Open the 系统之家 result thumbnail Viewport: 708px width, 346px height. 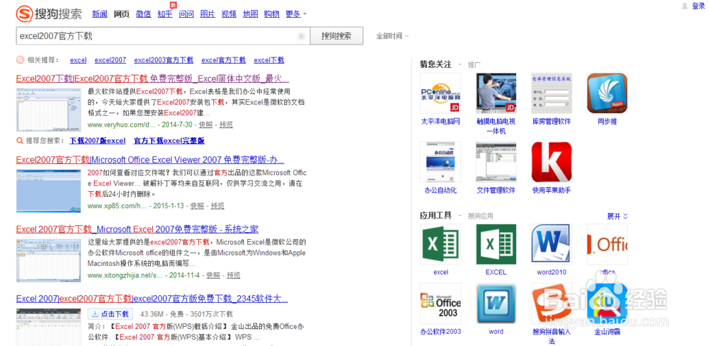pos(49,260)
